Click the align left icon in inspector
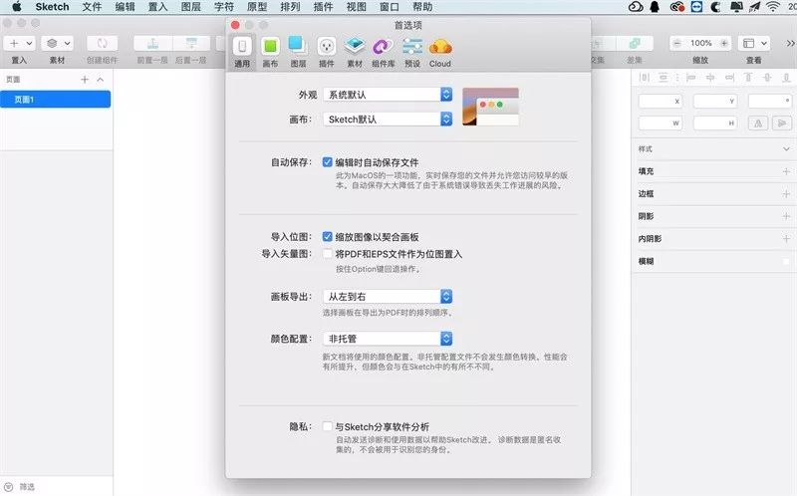The image size is (797, 496). pos(690,78)
